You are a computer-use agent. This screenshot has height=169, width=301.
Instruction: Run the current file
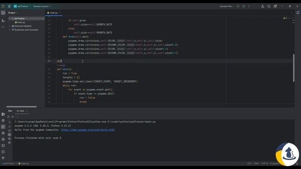pyautogui.click(x=238, y=6)
